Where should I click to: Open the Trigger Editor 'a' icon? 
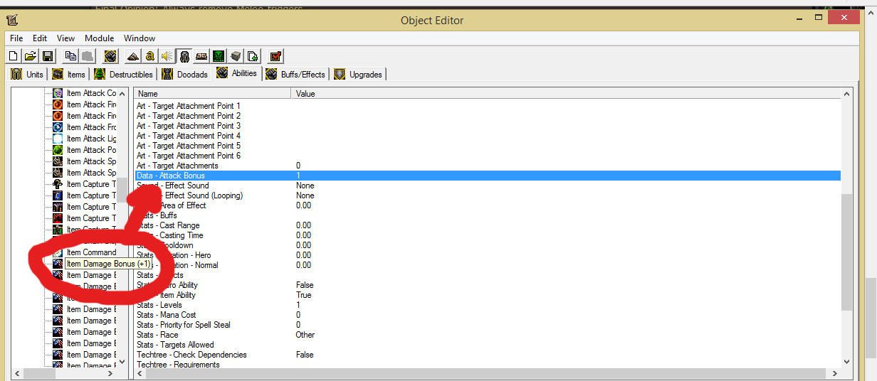click(x=149, y=55)
